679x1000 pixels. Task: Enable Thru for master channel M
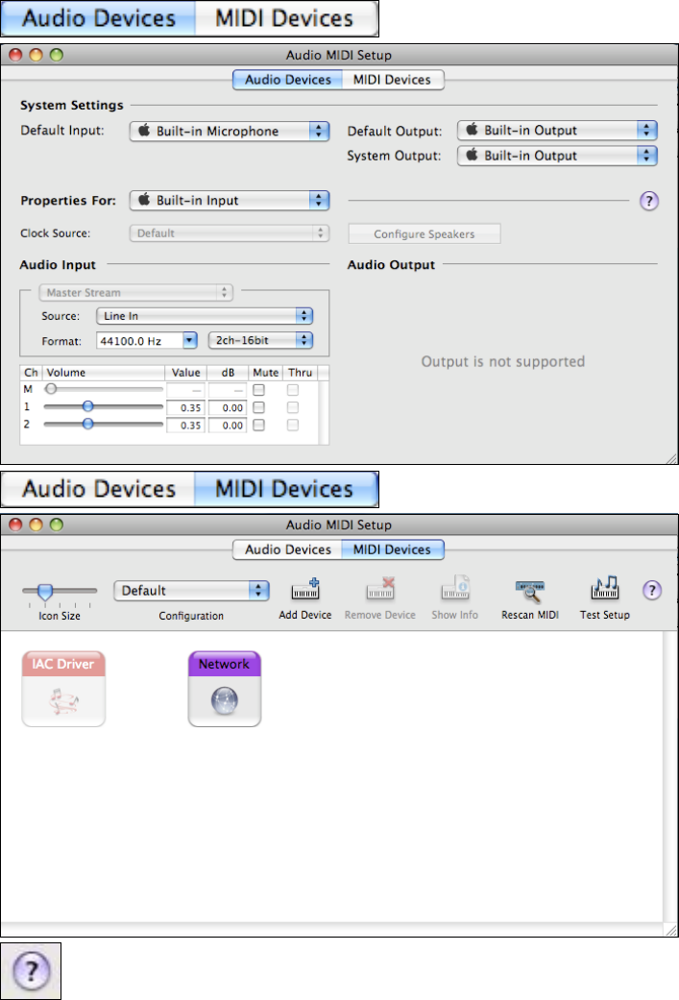[x=293, y=390]
